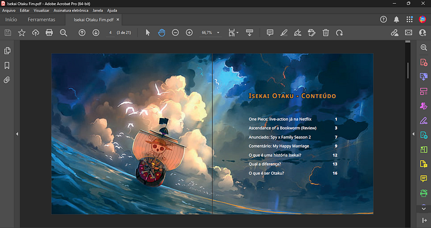Open the Adobe apps grid
Screen dimensions: 431x228
(x=409, y=19)
